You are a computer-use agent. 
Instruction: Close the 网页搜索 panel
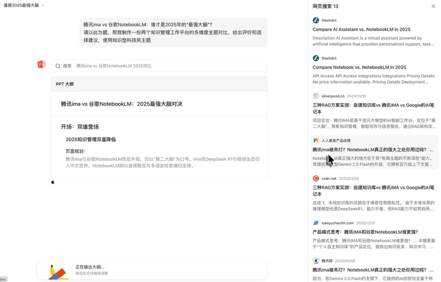(433, 6)
